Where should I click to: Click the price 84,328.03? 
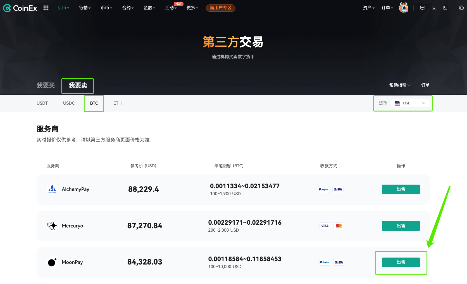click(x=145, y=262)
